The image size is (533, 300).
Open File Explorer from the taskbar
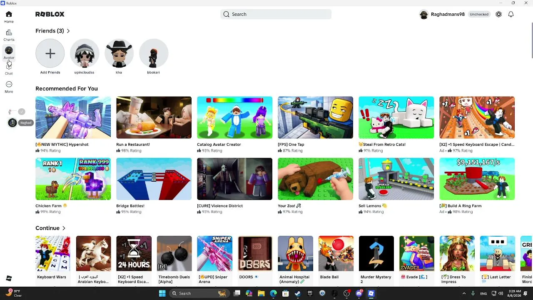(x=261, y=293)
